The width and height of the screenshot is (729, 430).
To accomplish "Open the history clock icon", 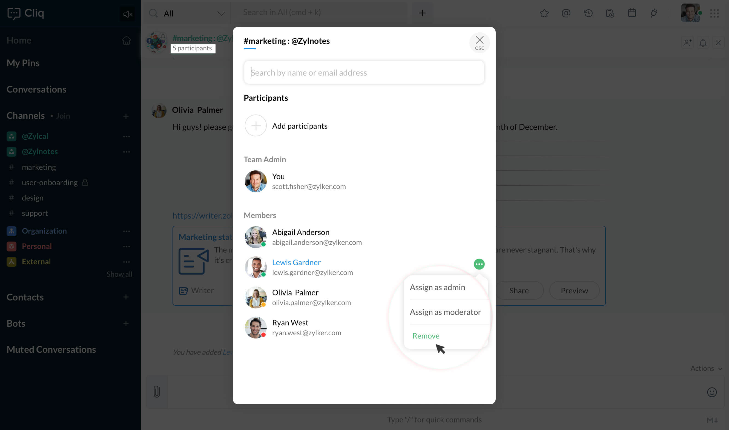I will tap(588, 13).
